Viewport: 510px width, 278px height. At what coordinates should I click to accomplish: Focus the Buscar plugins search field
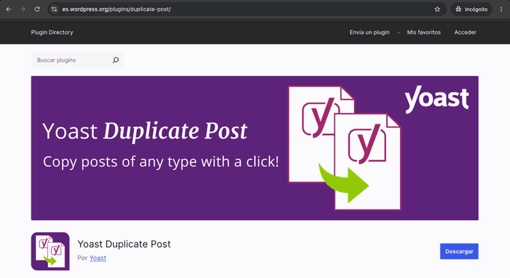tap(77, 60)
